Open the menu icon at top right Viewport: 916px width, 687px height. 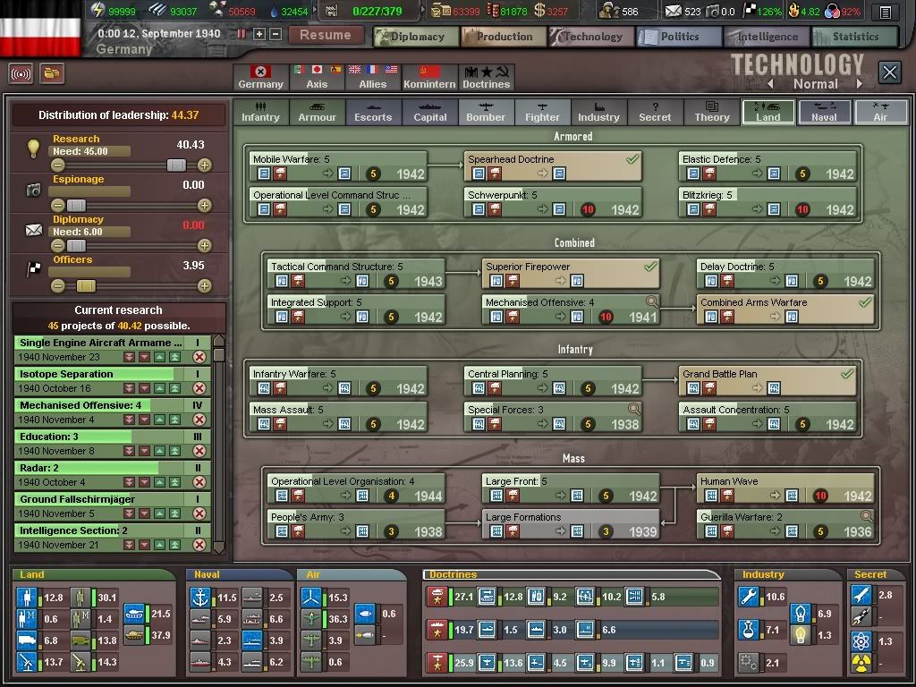coord(886,11)
